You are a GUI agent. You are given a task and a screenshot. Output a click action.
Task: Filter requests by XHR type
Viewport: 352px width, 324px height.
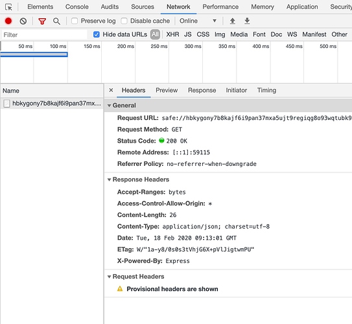(172, 34)
